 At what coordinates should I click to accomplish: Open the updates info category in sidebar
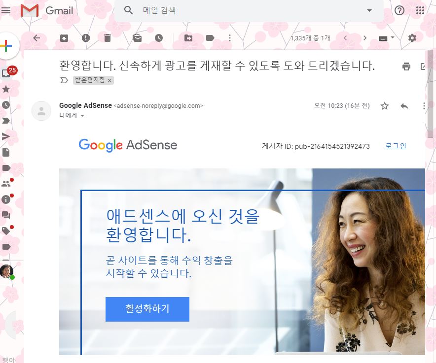(7, 199)
